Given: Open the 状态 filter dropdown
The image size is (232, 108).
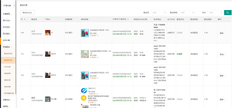Looking at the screenshot, I should point(216,13).
